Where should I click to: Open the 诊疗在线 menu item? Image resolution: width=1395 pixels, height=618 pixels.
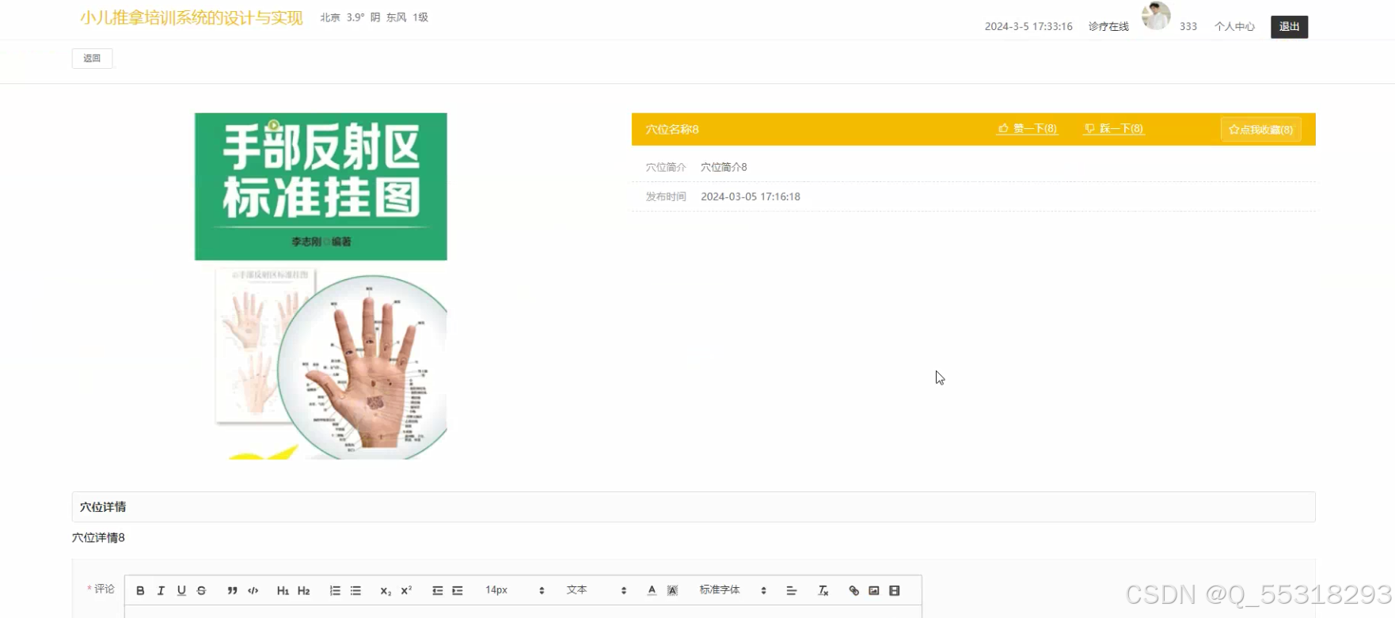pos(1108,27)
